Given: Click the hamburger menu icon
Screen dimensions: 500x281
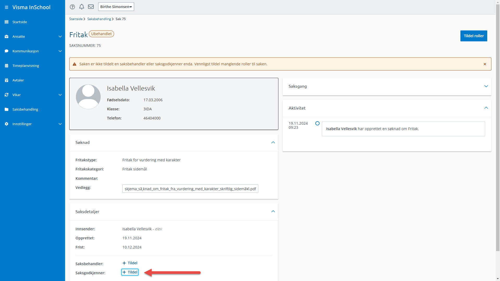Looking at the screenshot, I should 7,7.
